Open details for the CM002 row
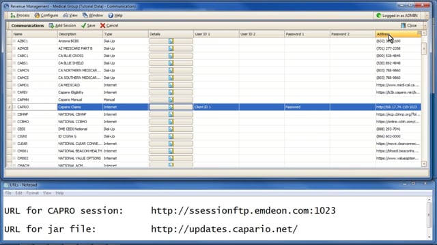 click(171, 159)
